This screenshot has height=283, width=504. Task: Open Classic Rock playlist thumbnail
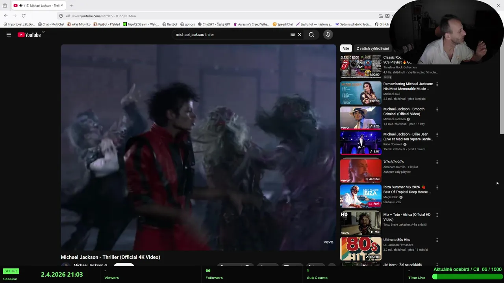click(x=361, y=66)
